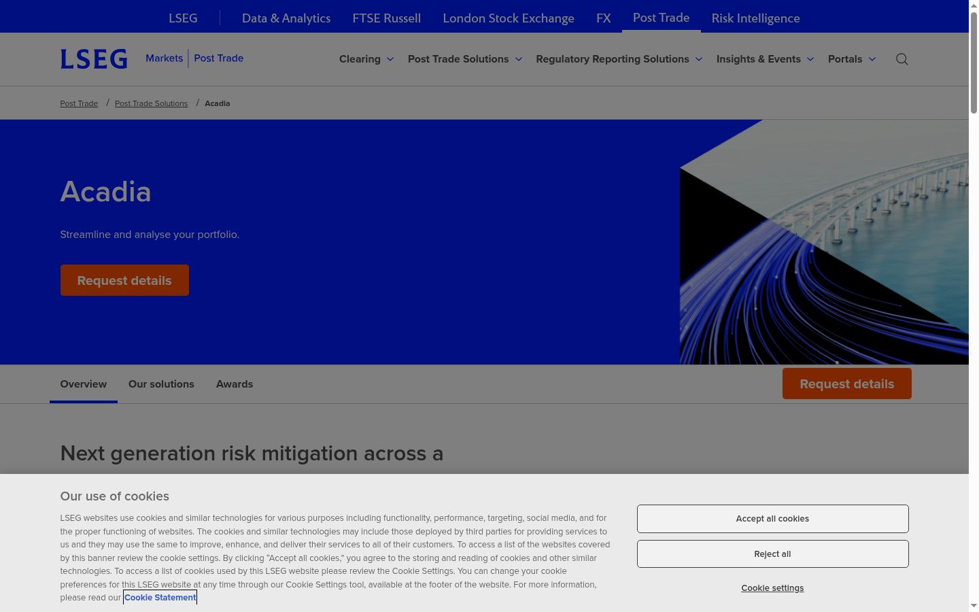Click Post Trade link beside logo
Image resolution: width=979 pixels, height=612 pixels.
219,58
